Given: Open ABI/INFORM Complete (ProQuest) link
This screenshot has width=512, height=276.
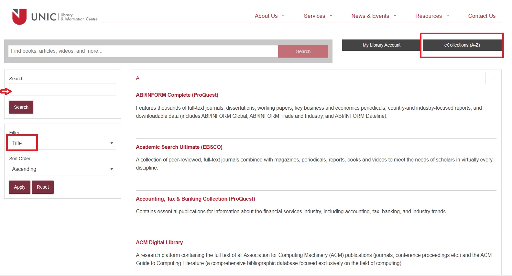Looking at the screenshot, I should (x=177, y=95).
